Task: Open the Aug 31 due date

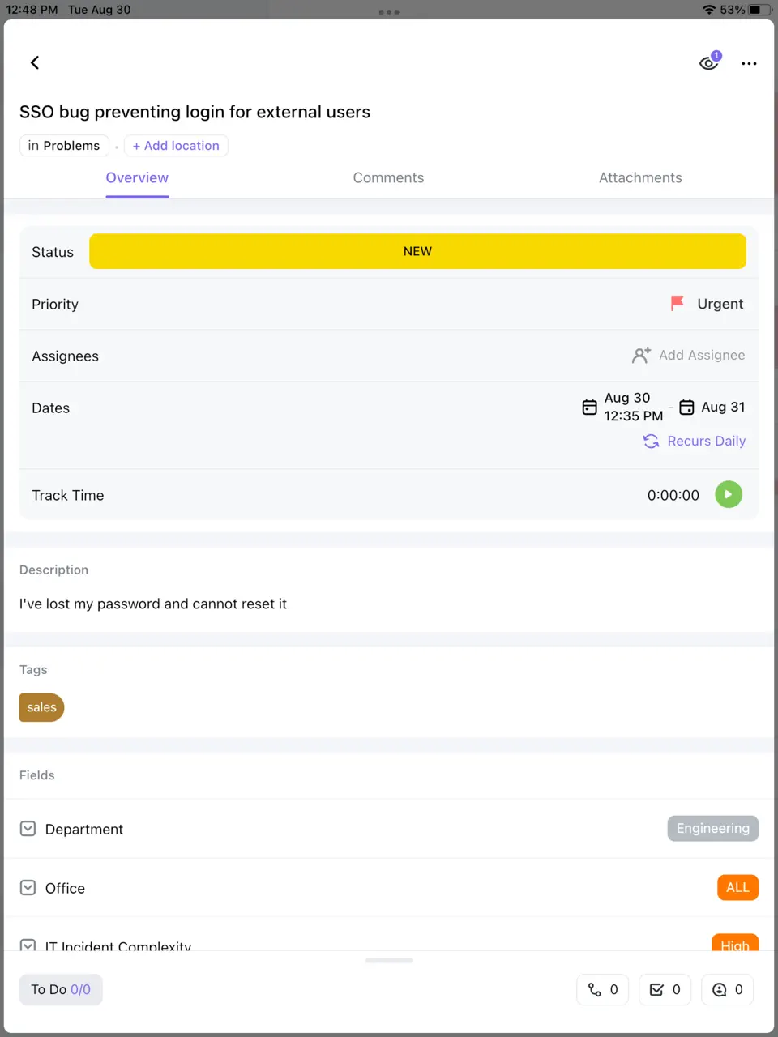Action: tap(712, 408)
